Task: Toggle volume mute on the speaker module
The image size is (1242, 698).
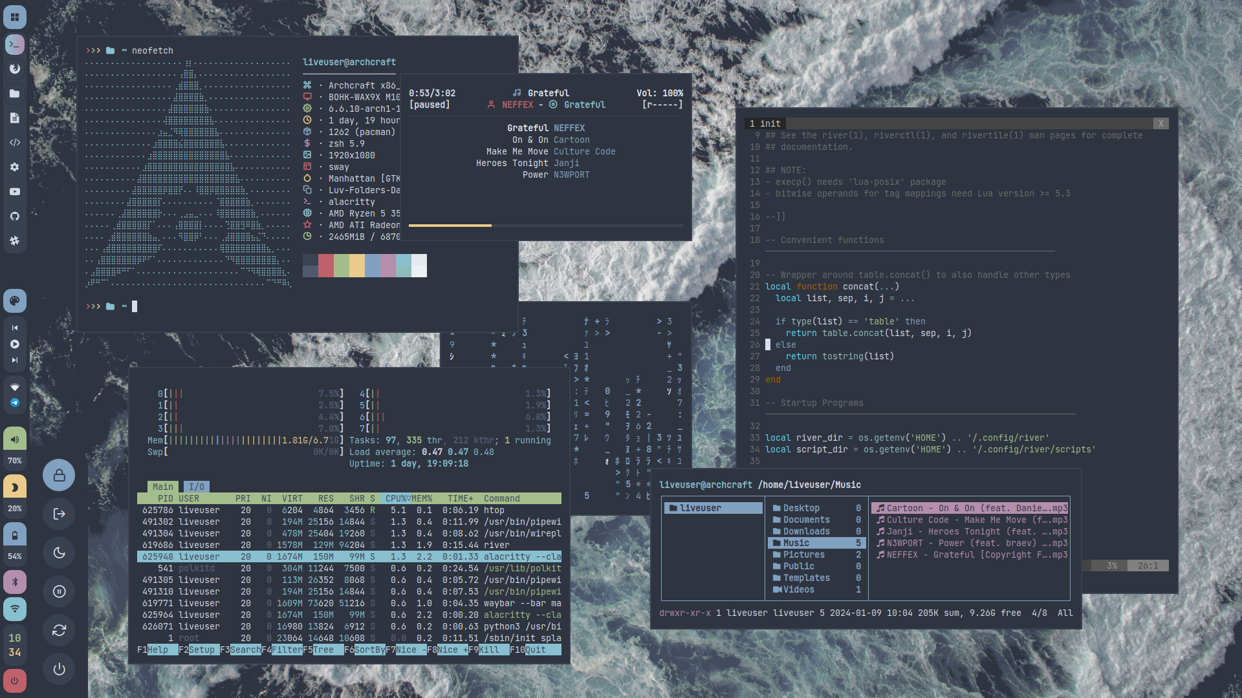Action: click(x=15, y=439)
